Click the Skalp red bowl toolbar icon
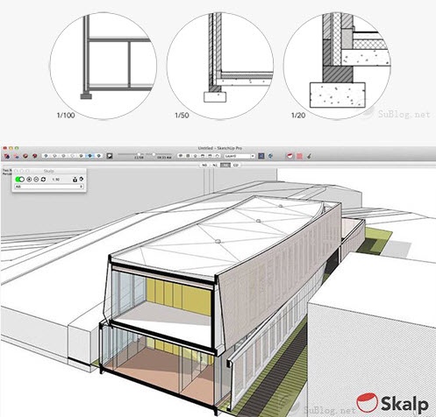 (x=289, y=156)
